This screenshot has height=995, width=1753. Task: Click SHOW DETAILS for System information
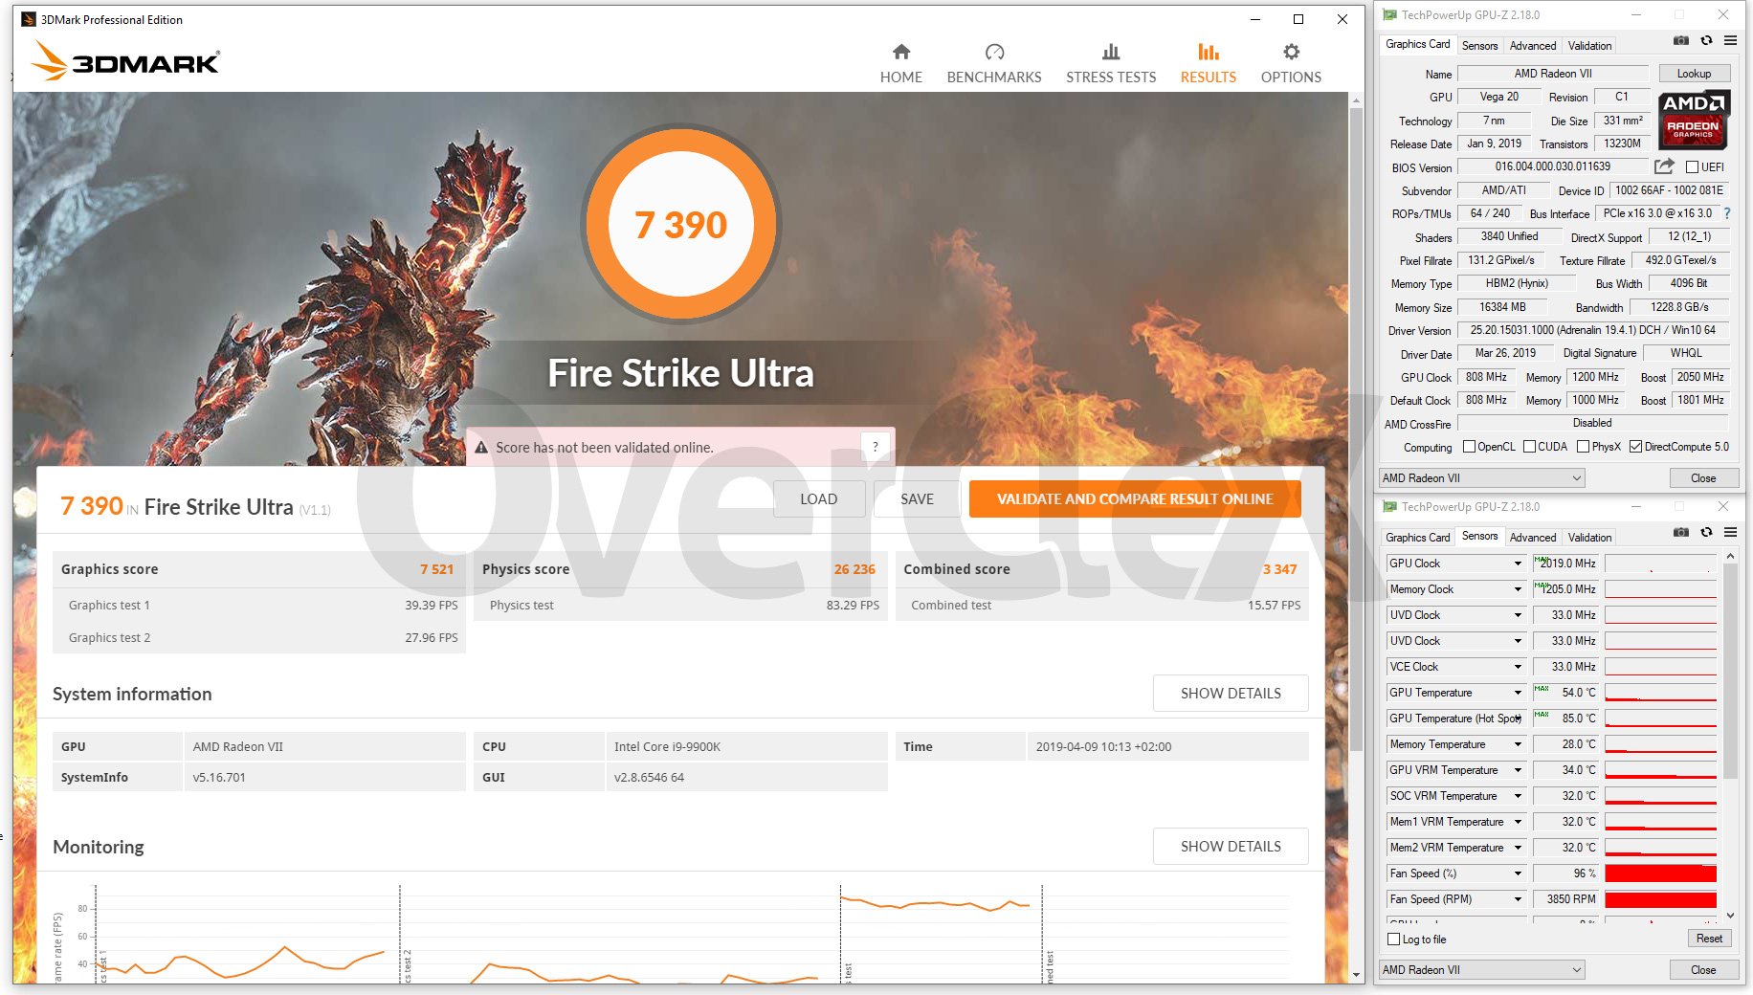click(x=1231, y=693)
